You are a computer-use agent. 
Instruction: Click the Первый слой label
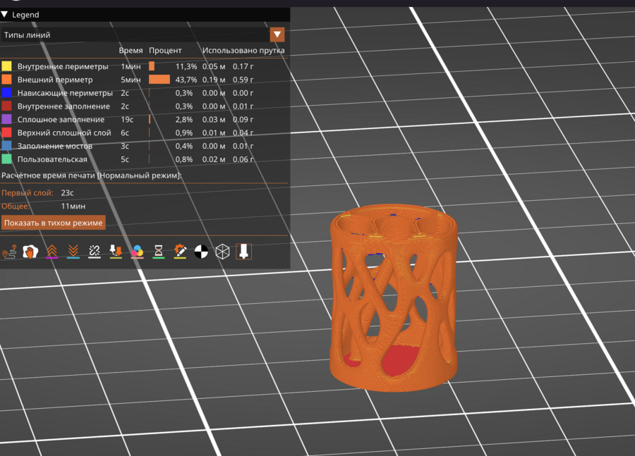point(27,193)
